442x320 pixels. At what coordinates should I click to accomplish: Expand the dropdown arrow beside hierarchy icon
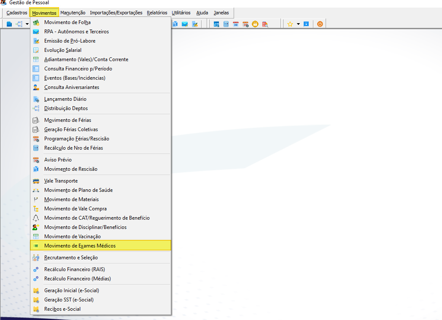tap(27, 24)
